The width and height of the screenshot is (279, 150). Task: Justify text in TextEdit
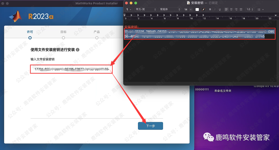click(x=241, y=9)
